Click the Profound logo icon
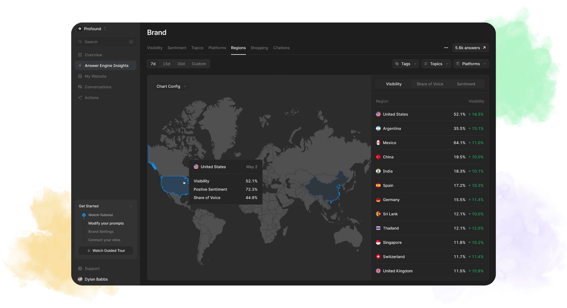Image resolution: width=567 pixels, height=308 pixels. pyautogui.click(x=80, y=29)
